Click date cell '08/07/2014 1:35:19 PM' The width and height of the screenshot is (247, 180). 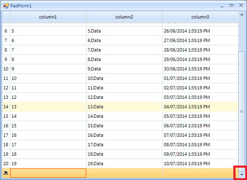tap(200, 145)
